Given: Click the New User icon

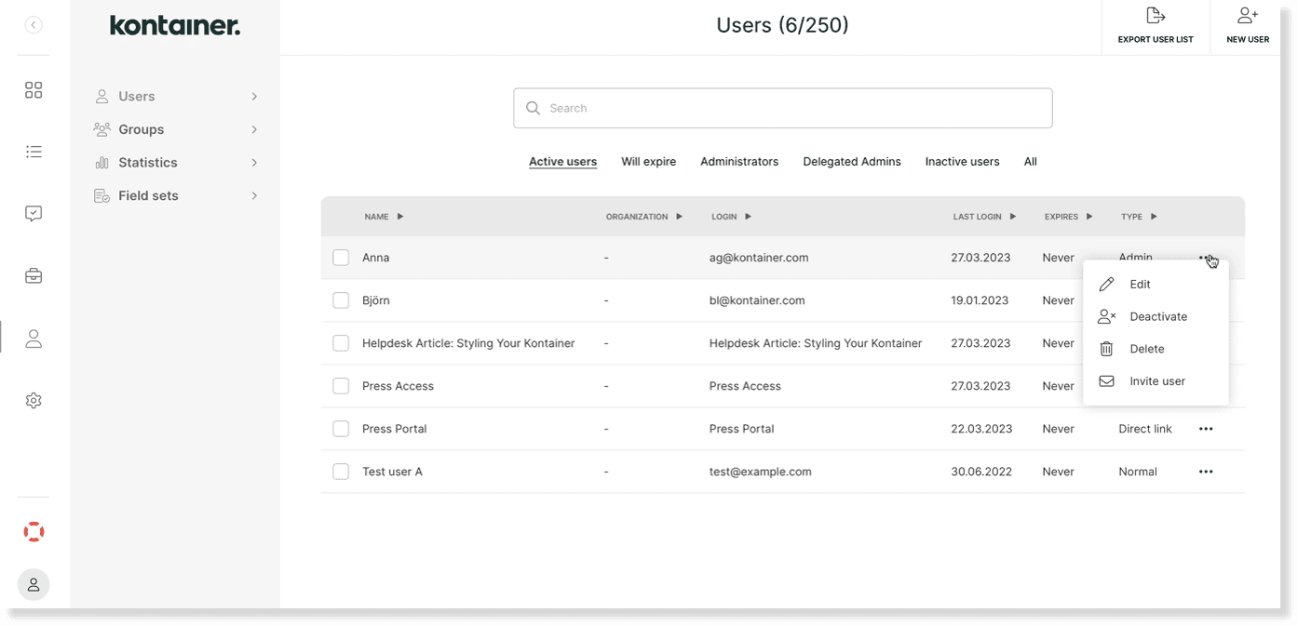Looking at the screenshot, I should point(1247,15).
